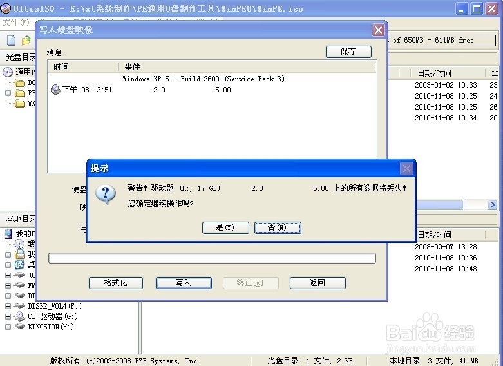Click the 日期/时间 column header in local list
This screenshot has width=503, height=366.
click(x=450, y=235)
